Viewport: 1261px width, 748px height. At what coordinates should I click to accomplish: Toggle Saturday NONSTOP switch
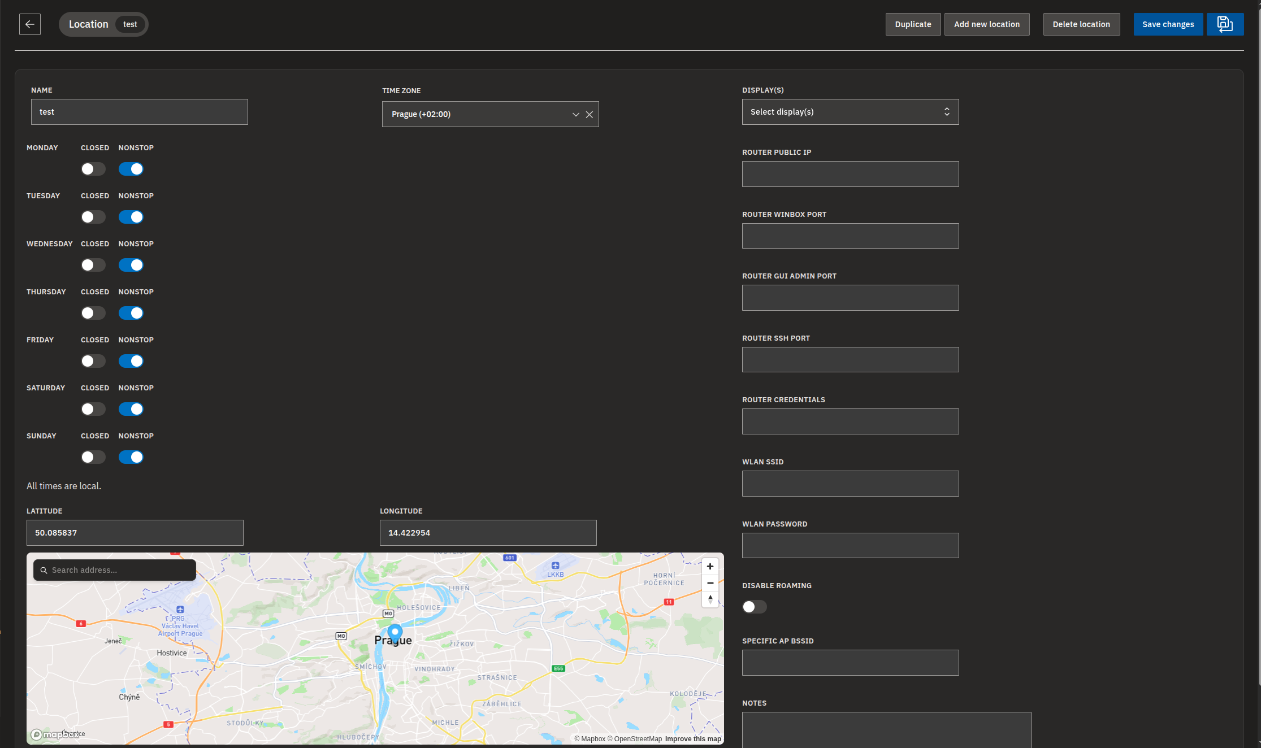click(x=131, y=409)
